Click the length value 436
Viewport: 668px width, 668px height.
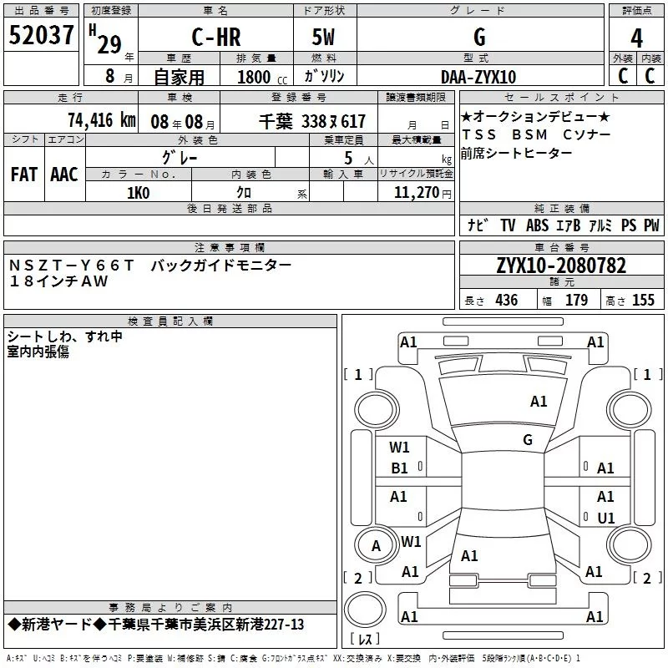click(507, 300)
